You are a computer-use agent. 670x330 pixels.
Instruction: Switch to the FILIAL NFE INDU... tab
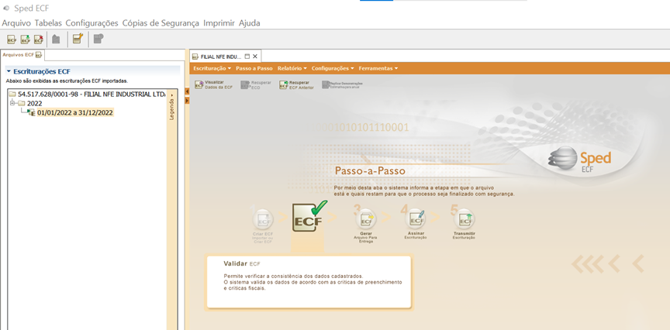coord(225,57)
